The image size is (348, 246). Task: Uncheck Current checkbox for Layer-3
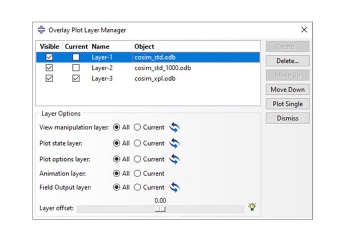pyautogui.click(x=76, y=79)
